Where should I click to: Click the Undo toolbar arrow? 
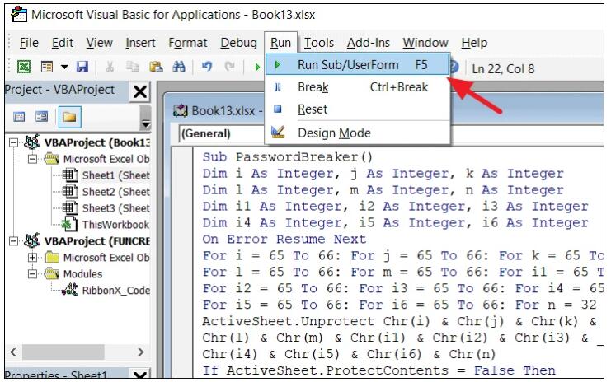(207, 67)
